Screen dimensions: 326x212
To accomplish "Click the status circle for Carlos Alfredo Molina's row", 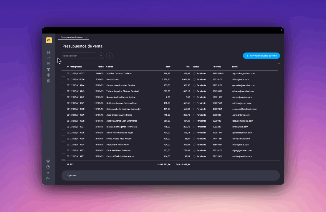I will (194, 157).
